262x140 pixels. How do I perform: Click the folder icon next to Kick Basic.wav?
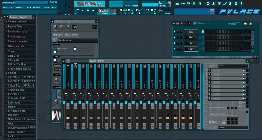click(x=54, y=40)
